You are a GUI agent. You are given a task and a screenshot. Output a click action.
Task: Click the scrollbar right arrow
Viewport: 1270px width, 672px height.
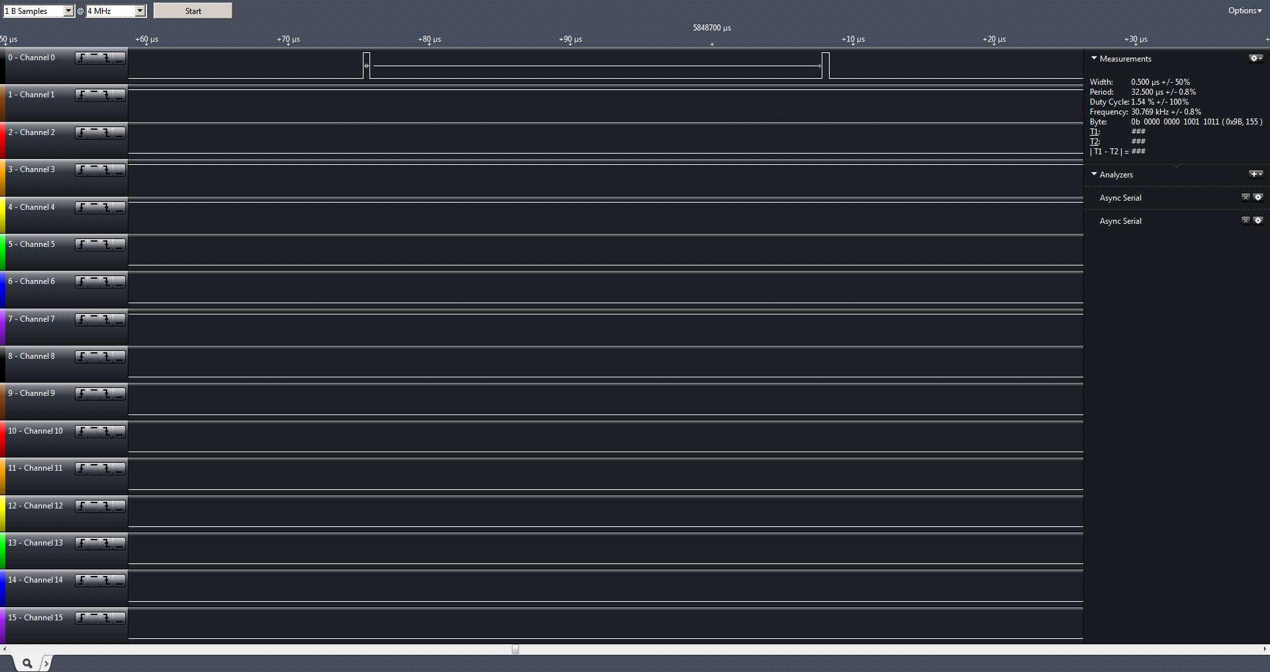click(x=1265, y=649)
